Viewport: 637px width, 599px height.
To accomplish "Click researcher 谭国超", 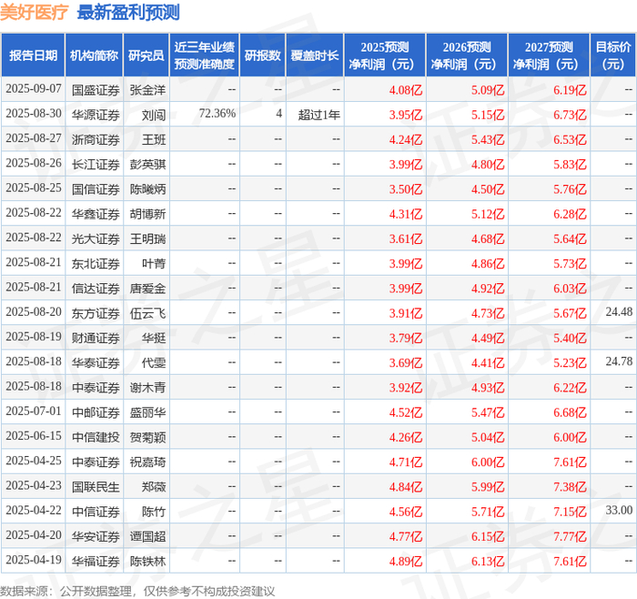I will tap(147, 536).
